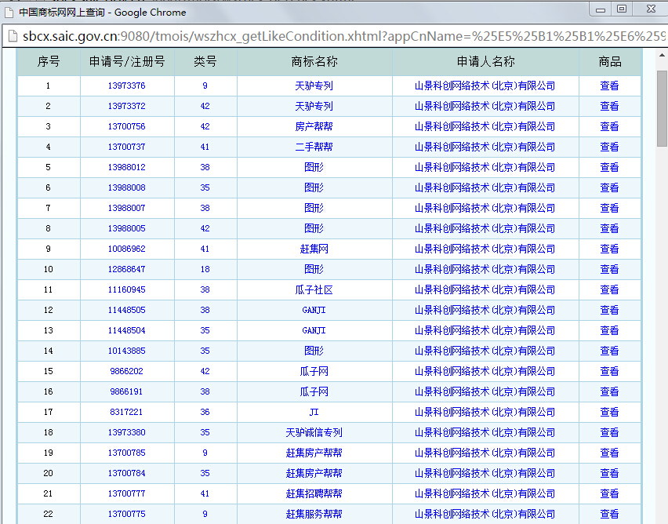Open application number 11448504
Viewport: 668px width, 524px height.
pyautogui.click(x=126, y=330)
